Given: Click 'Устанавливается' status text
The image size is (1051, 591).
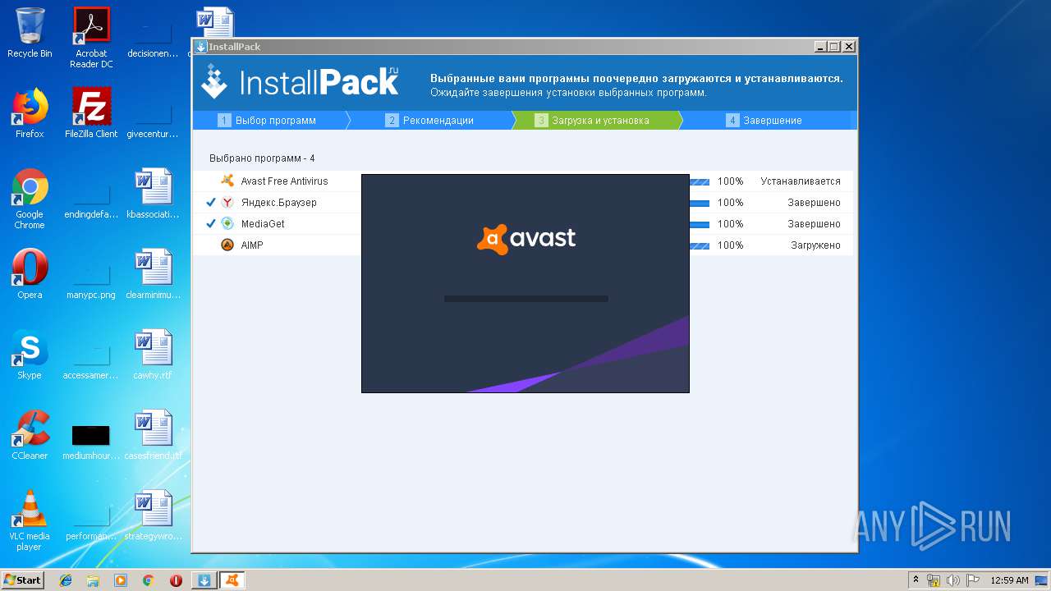Looking at the screenshot, I should coord(801,181).
